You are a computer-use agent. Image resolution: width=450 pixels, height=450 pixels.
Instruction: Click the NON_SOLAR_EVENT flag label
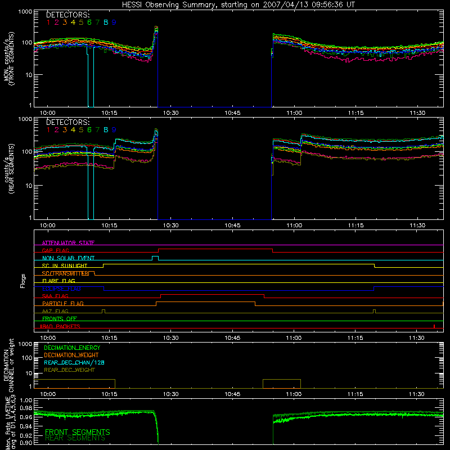click(x=68, y=258)
